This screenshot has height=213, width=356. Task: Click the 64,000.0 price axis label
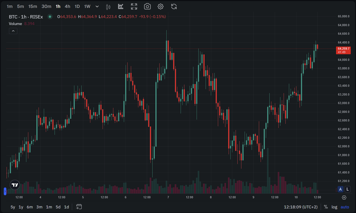pyautogui.click(x=344, y=60)
